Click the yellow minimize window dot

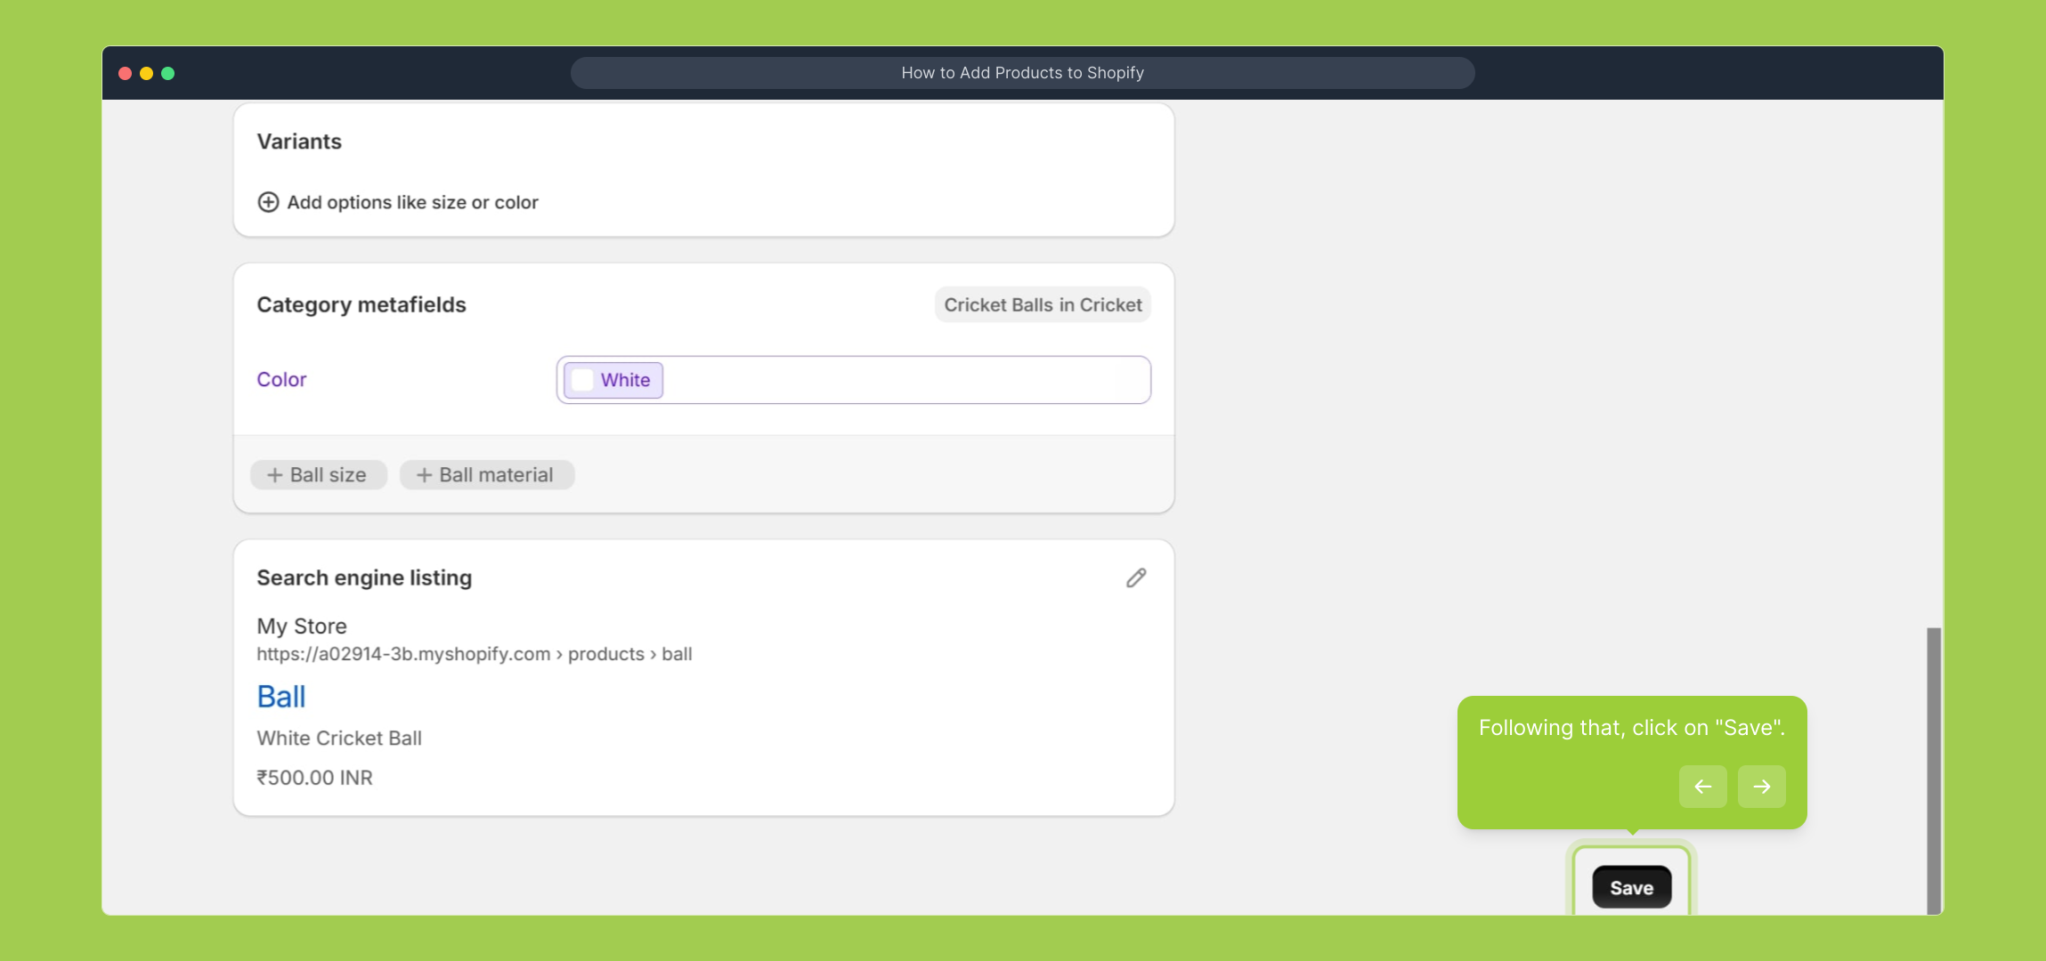pyautogui.click(x=147, y=73)
